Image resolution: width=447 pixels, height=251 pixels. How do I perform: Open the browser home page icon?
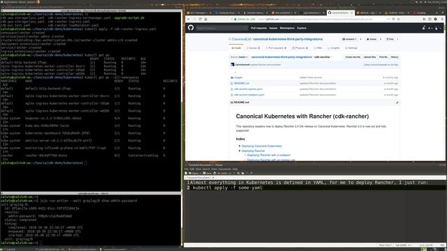(x=205, y=19)
